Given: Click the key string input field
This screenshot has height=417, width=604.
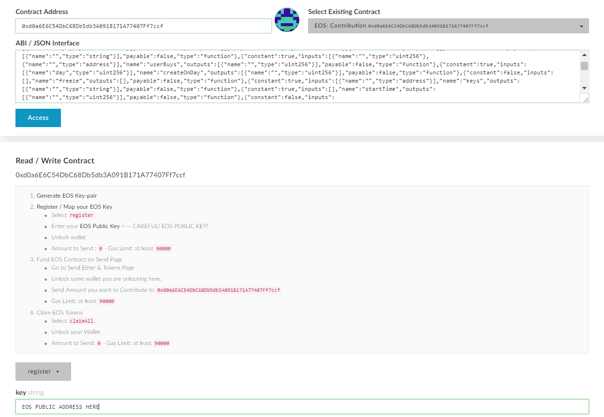Looking at the screenshot, I should [302, 407].
